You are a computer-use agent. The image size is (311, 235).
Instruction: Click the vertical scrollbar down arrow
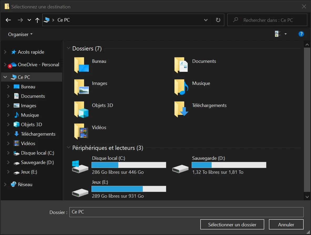[307, 197]
